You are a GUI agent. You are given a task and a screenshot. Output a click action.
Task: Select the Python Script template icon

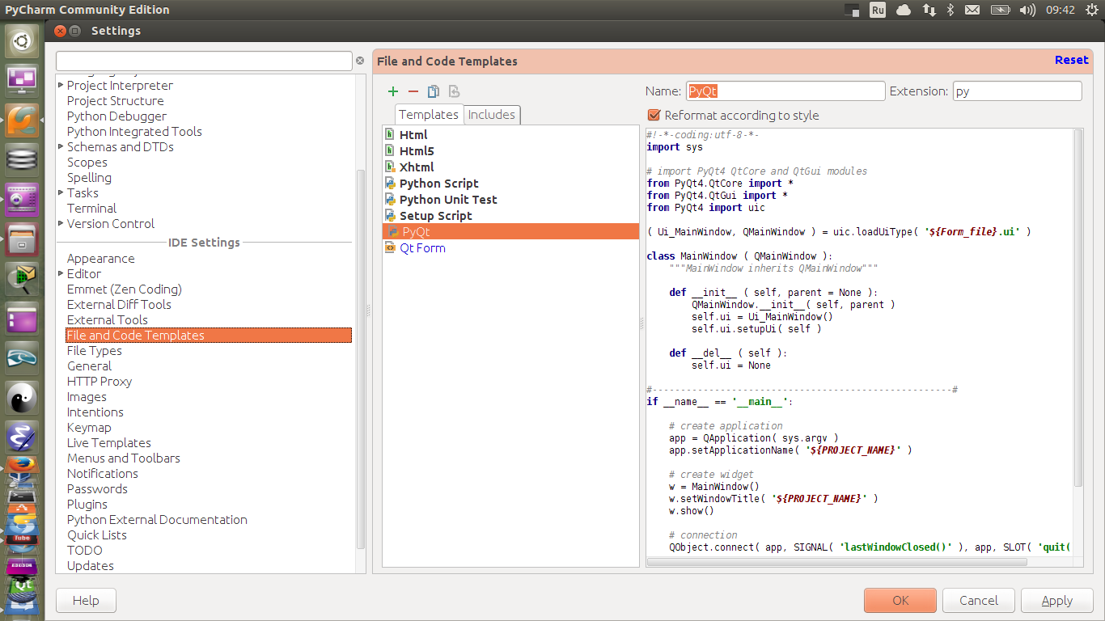391,184
